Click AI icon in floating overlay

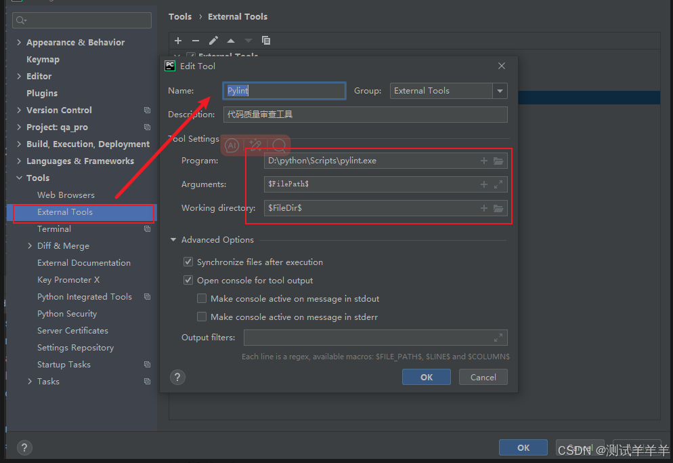click(x=232, y=145)
